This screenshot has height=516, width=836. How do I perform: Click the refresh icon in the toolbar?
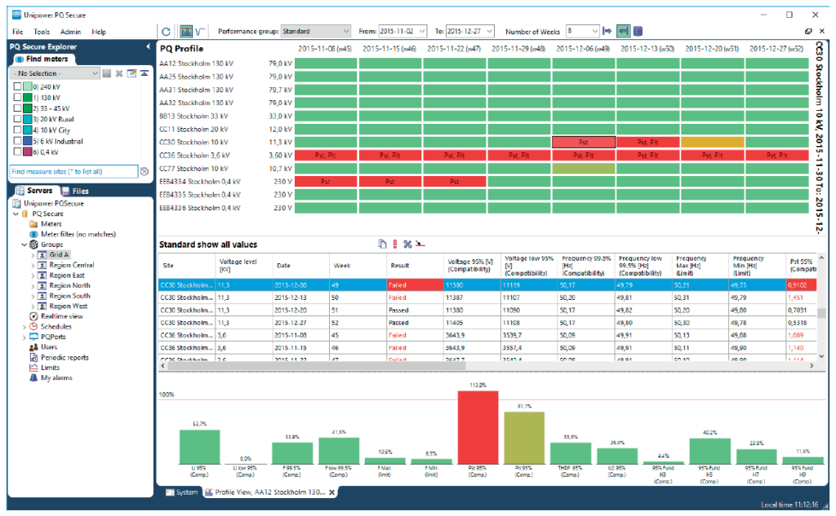click(x=167, y=31)
